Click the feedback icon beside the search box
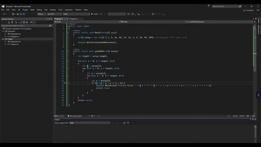The image size is (261, 147). [x=209, y=6]
